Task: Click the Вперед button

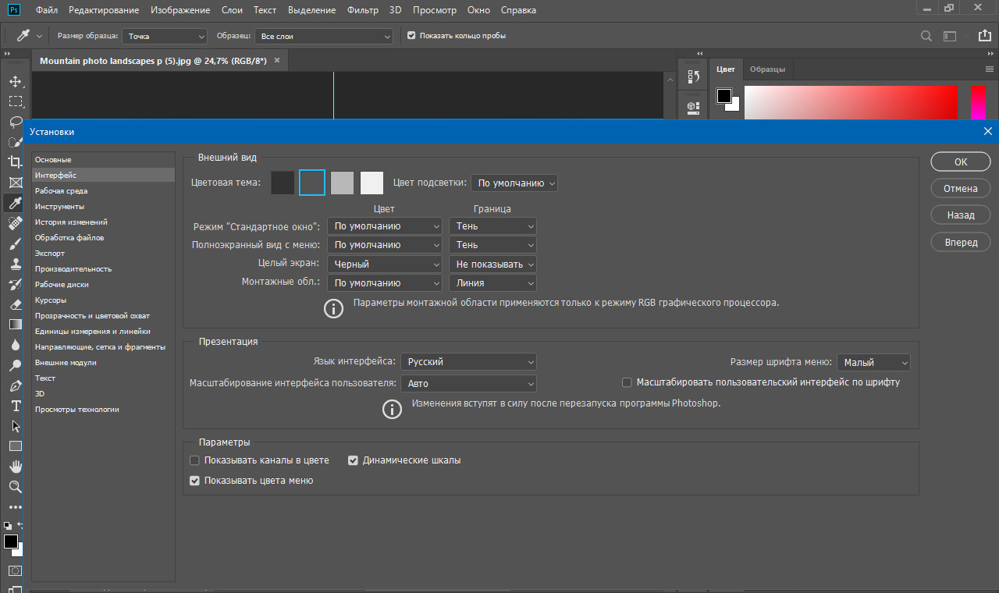Action: click(961, 243)
